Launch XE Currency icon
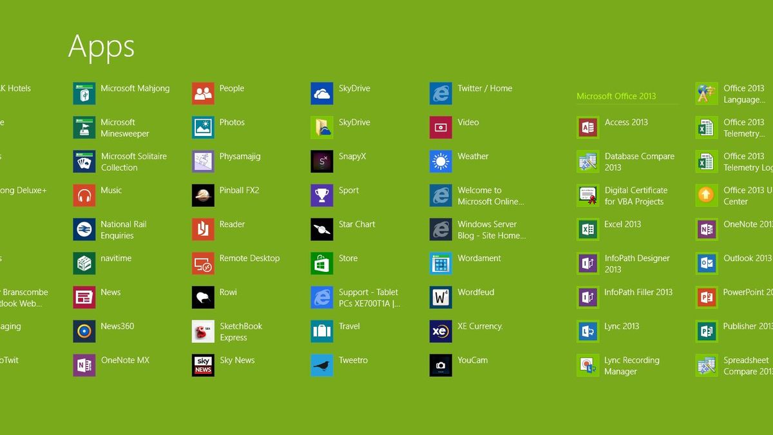The height and width of the screenshot is (435, 773). click(441, 331)
